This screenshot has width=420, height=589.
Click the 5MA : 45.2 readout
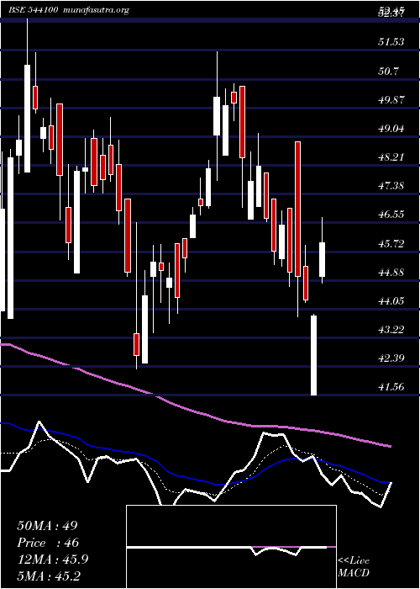49,576
